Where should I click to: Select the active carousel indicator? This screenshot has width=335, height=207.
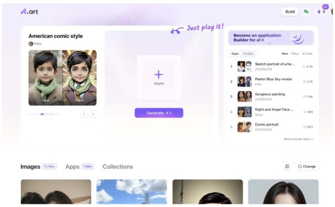coord(42,114)
